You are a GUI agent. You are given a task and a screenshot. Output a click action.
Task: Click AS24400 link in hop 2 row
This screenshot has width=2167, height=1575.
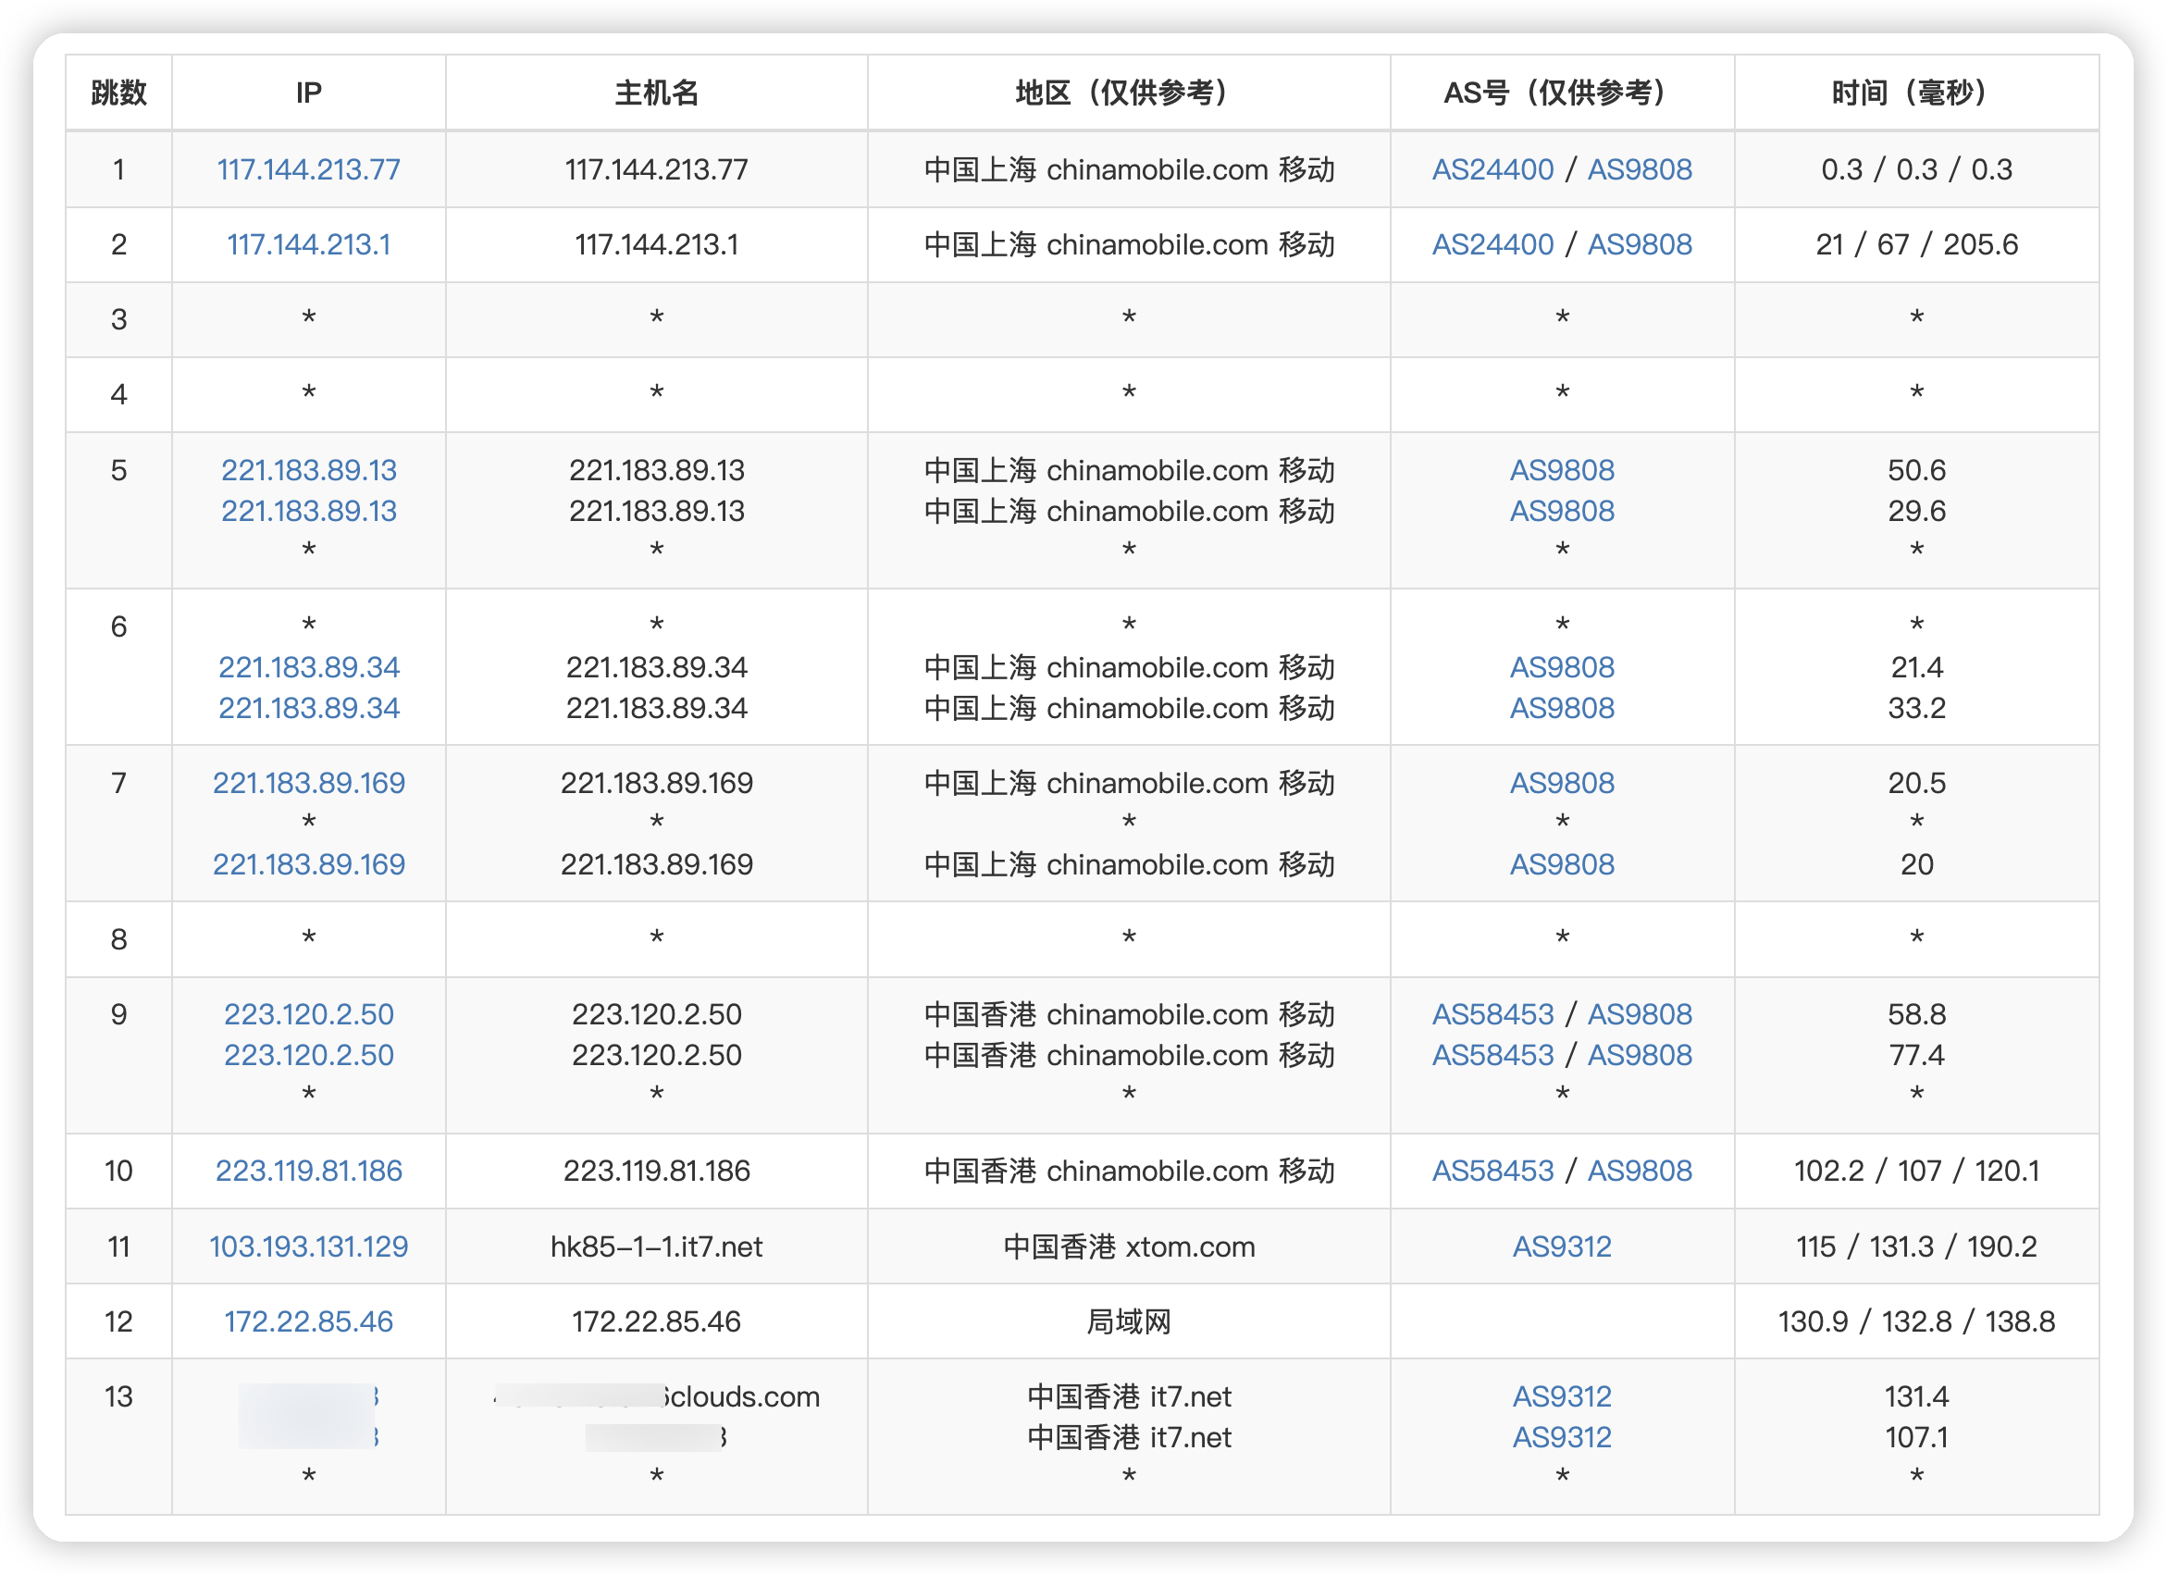coord(1492,244)
